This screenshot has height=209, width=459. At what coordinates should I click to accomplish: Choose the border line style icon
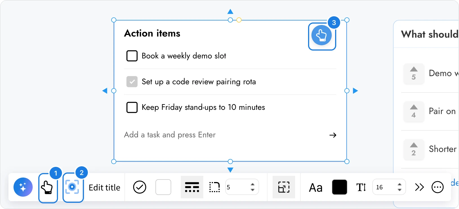click(192, 187)
